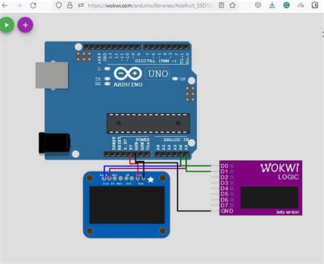Go back to the previous page
The width and height of the screenshot is (324, 264).
(x=5, y=5)
